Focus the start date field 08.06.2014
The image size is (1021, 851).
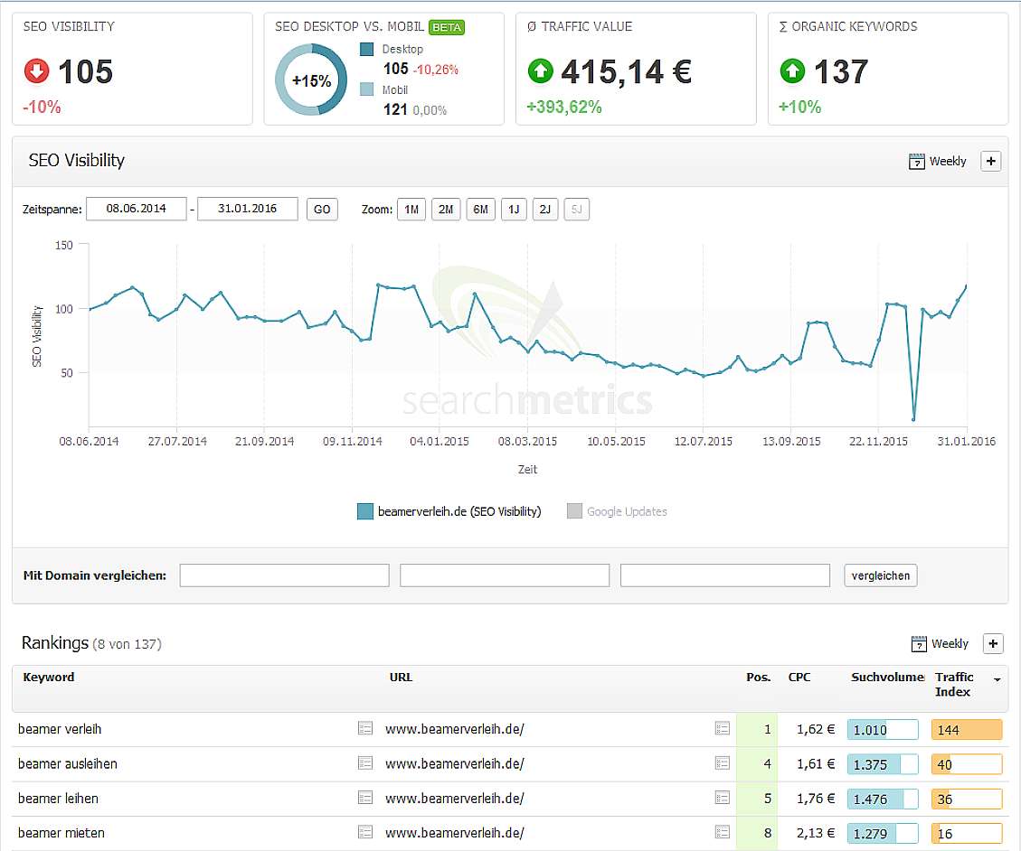tap(136, 209)
